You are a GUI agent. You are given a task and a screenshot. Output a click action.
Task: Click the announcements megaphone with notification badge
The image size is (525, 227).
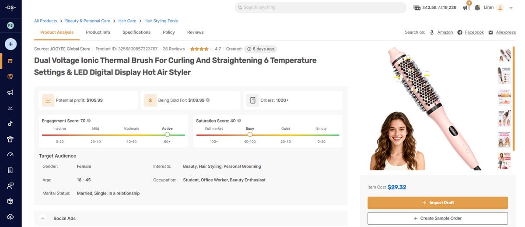click(x=466, y=7)
